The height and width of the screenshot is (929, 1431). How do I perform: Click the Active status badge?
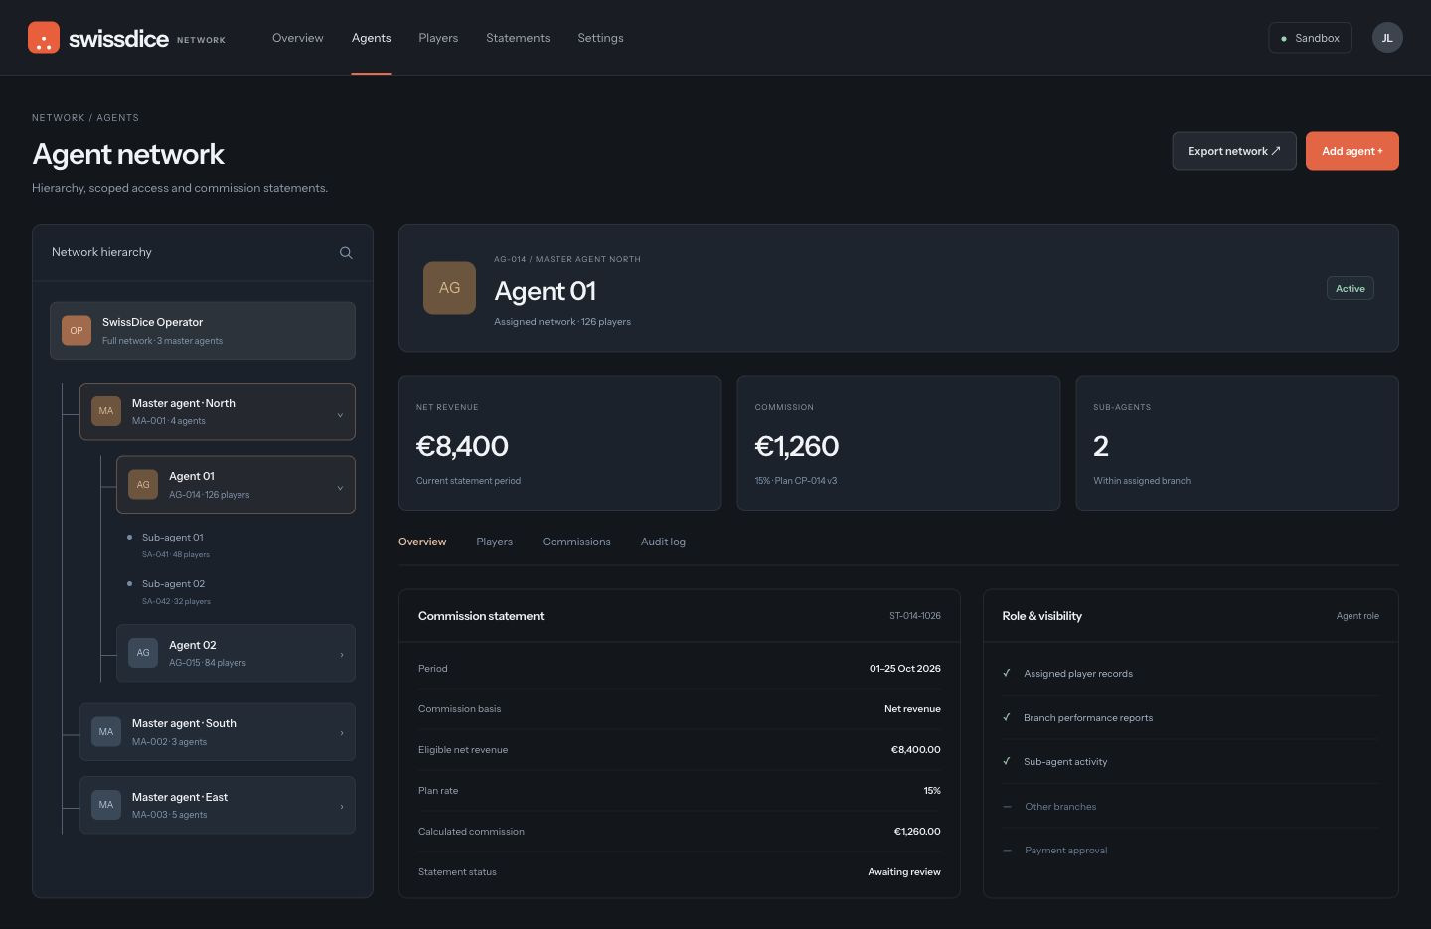pyautogui.click(x=1350, y=288)
